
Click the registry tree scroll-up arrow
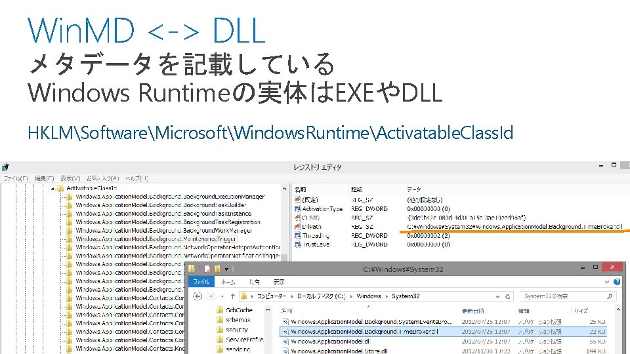284,189
